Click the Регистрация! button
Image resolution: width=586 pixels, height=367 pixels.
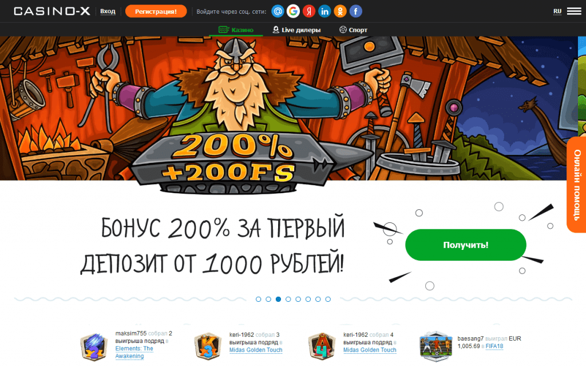point(156,11)
